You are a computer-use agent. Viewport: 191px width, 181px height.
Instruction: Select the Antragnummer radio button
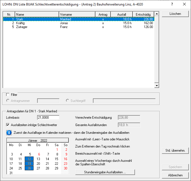(8, 101)
